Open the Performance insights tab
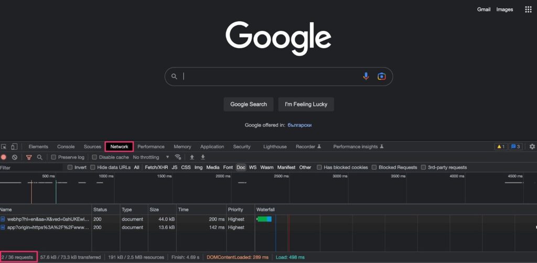 [358, 147]
